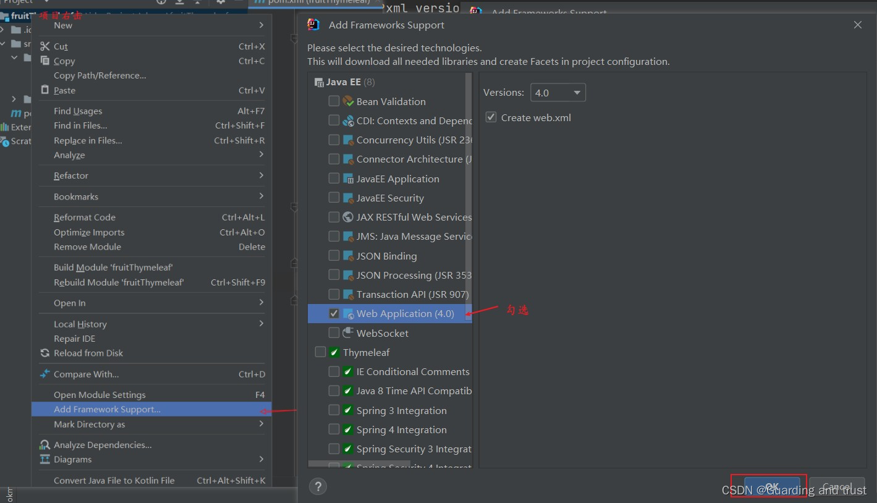Click the Bean Validation framework icon
The image size is (877, 503).
(348, 101)
